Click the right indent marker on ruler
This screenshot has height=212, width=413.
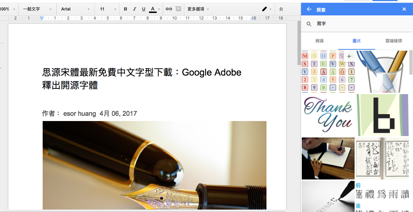point(253,19)
